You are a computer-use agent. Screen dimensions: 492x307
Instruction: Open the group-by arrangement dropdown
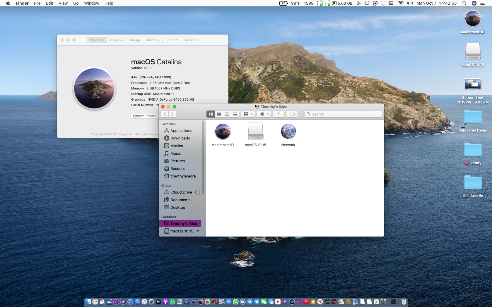point(249,114)
